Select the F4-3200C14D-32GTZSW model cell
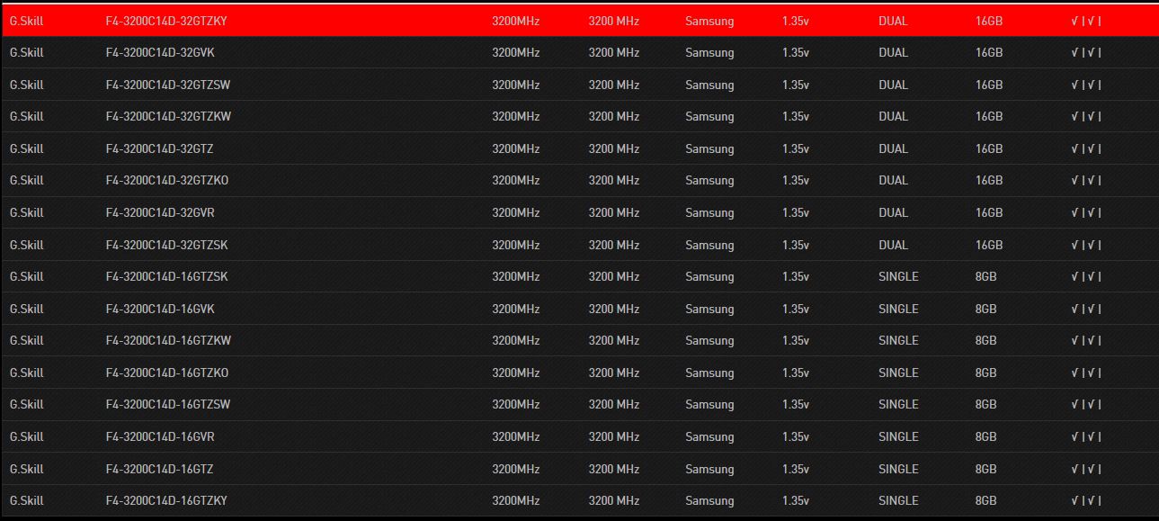 (x=168, y=85)
